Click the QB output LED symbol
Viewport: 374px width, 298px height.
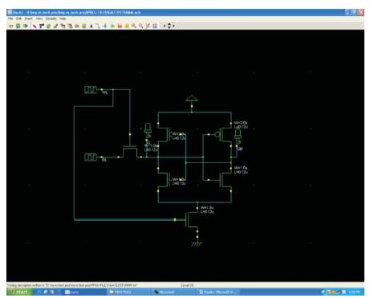click(238, 137)
